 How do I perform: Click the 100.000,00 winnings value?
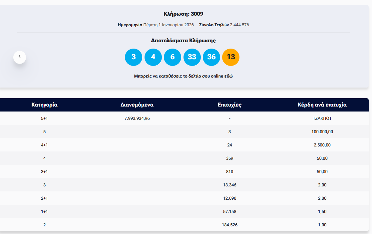pos(322,131)
